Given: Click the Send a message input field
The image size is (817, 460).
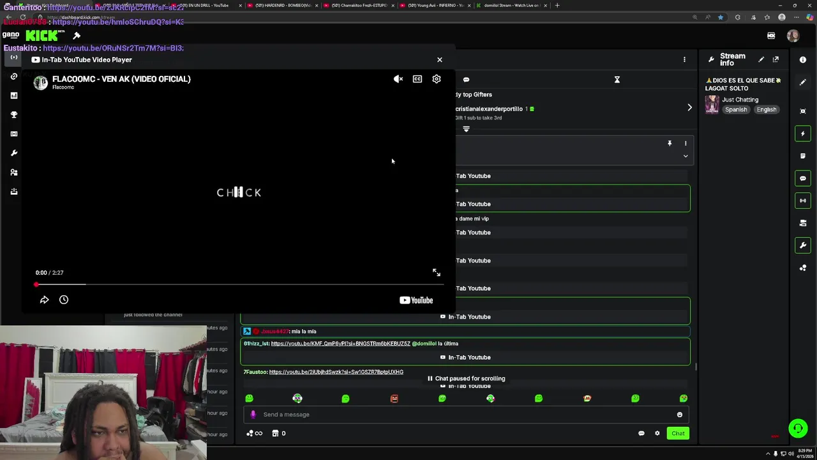Looking at the screenshot, I should pos(466,415).
